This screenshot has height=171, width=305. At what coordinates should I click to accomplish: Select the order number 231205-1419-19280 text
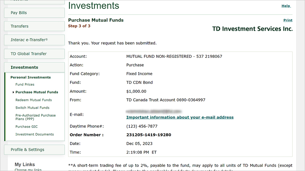149,135
